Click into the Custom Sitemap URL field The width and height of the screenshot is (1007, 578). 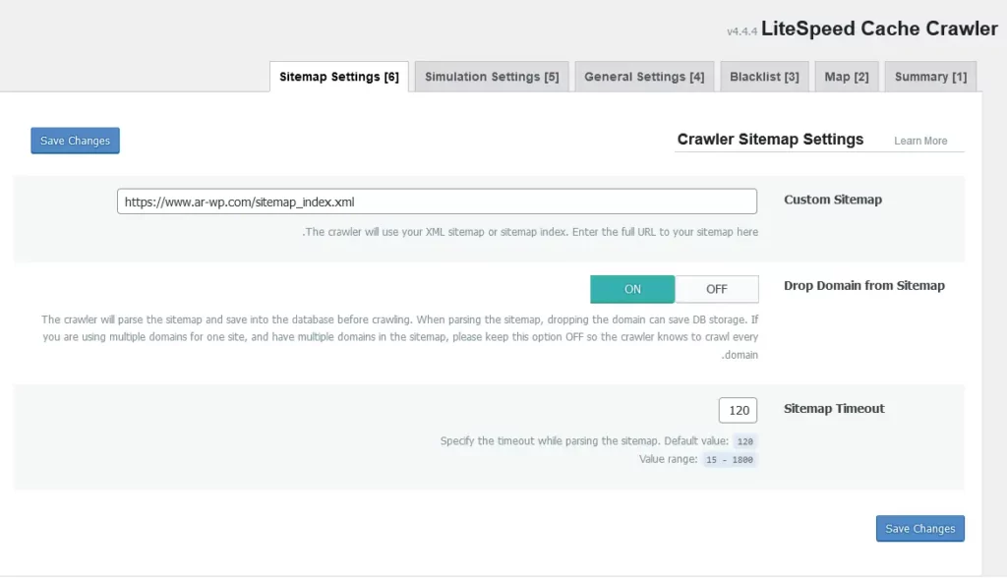[437, 202]
